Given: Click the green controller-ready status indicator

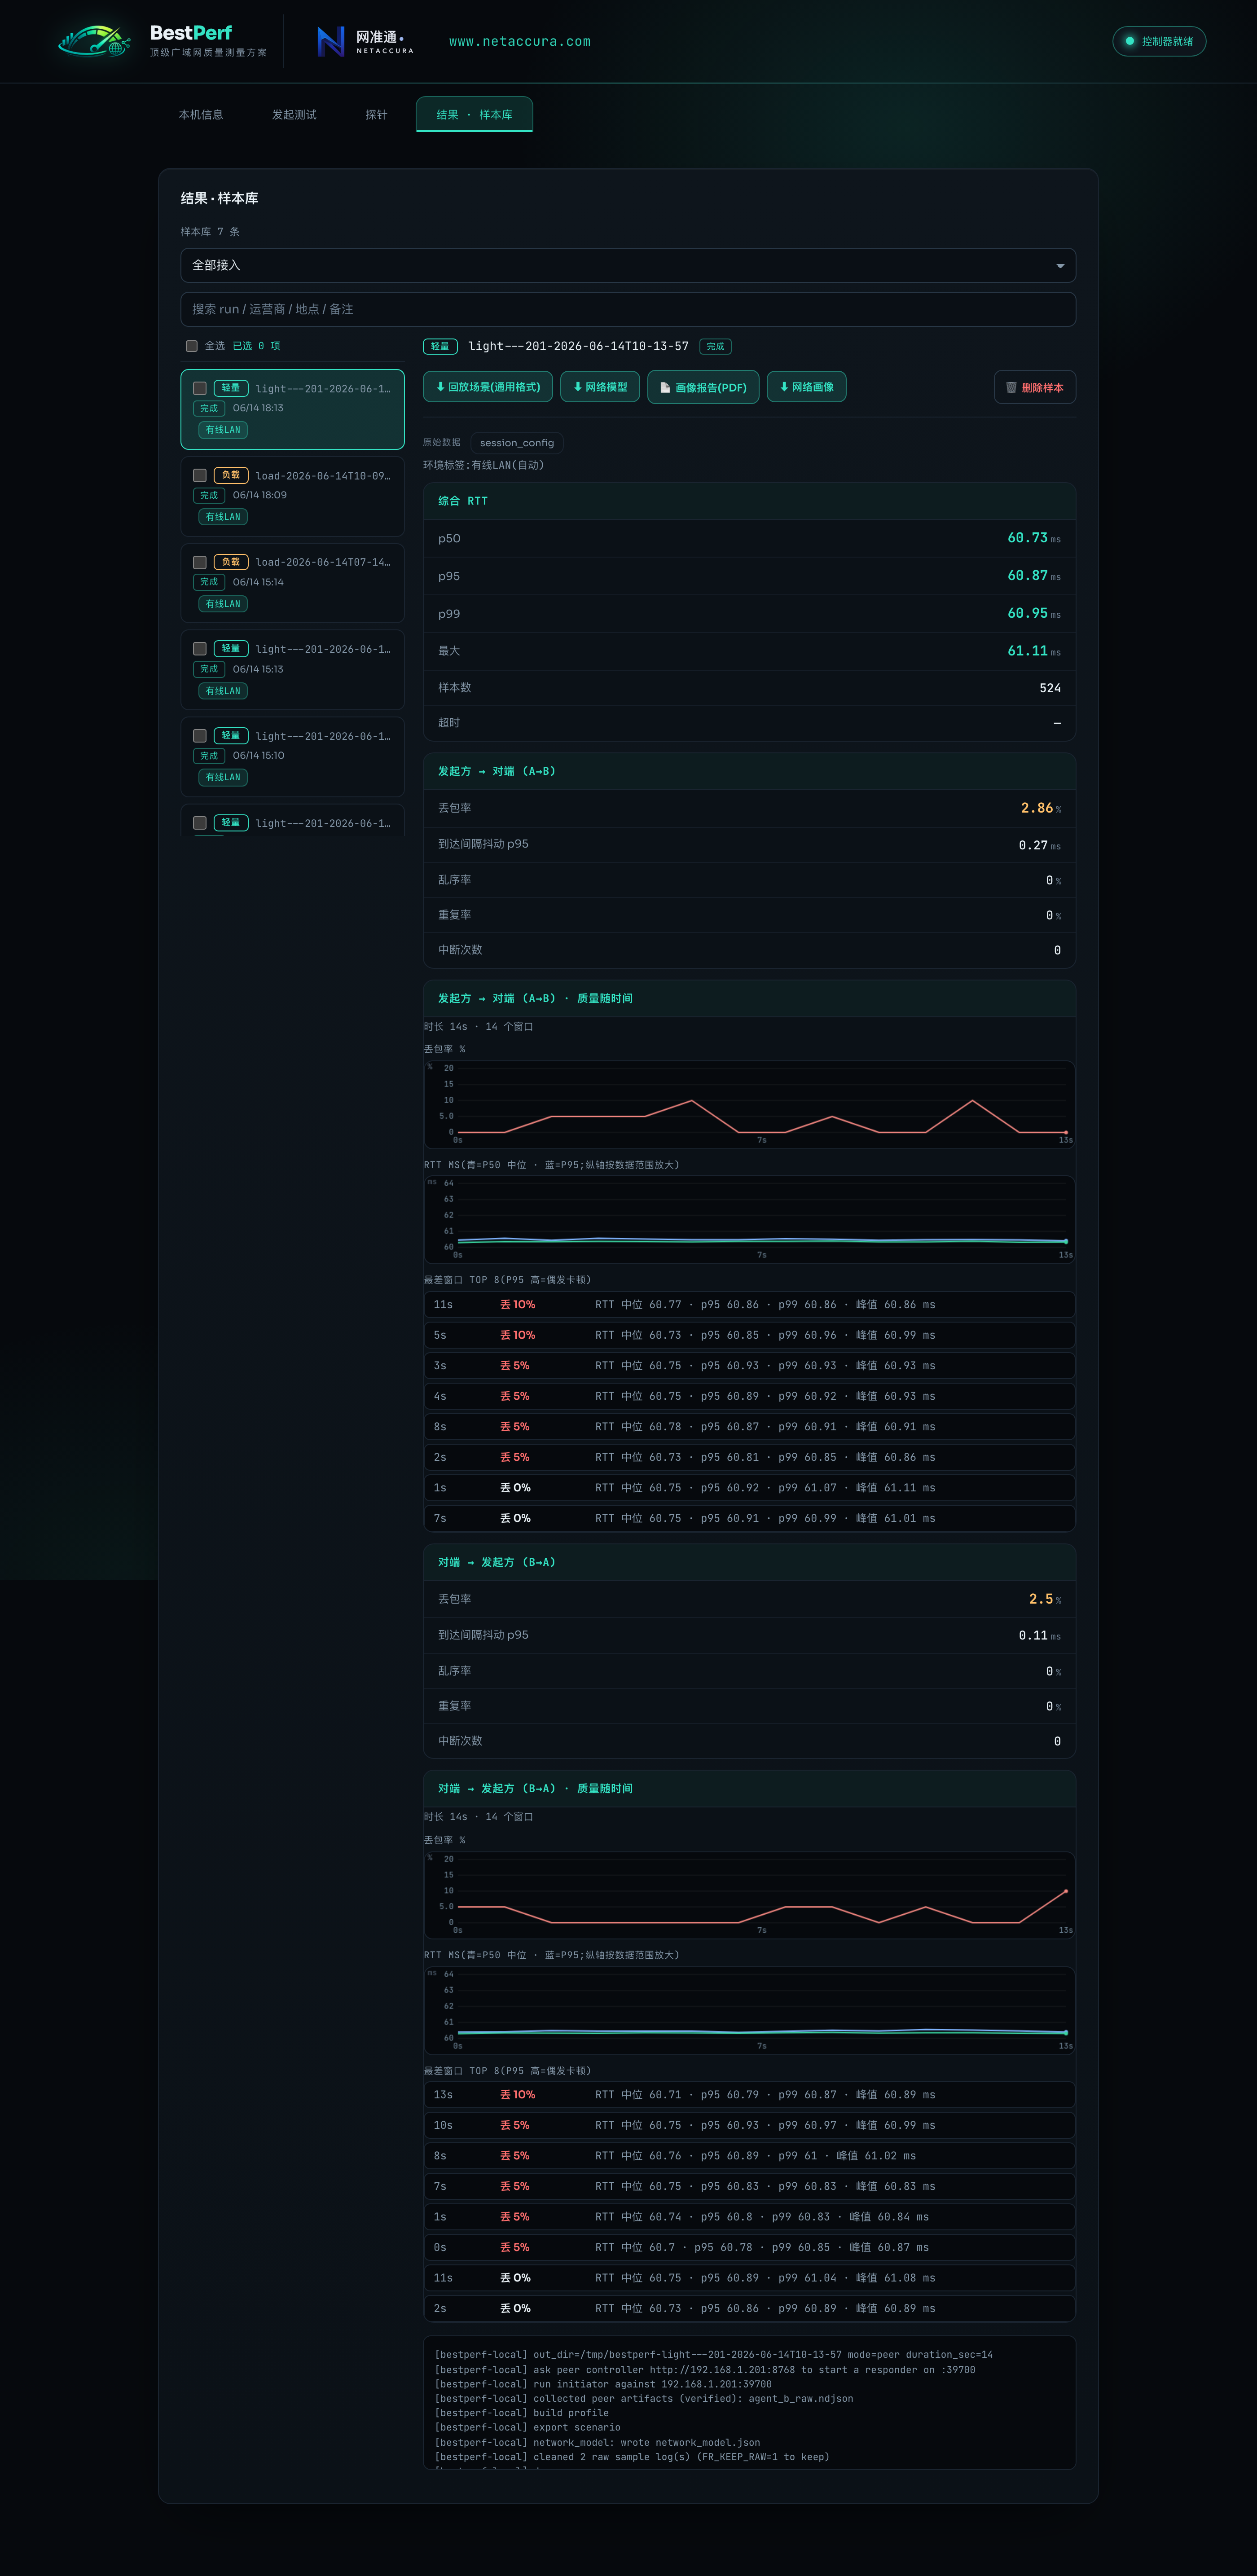Looking at the screenshot, I should pyautogui.click(x=1159, y=41).
